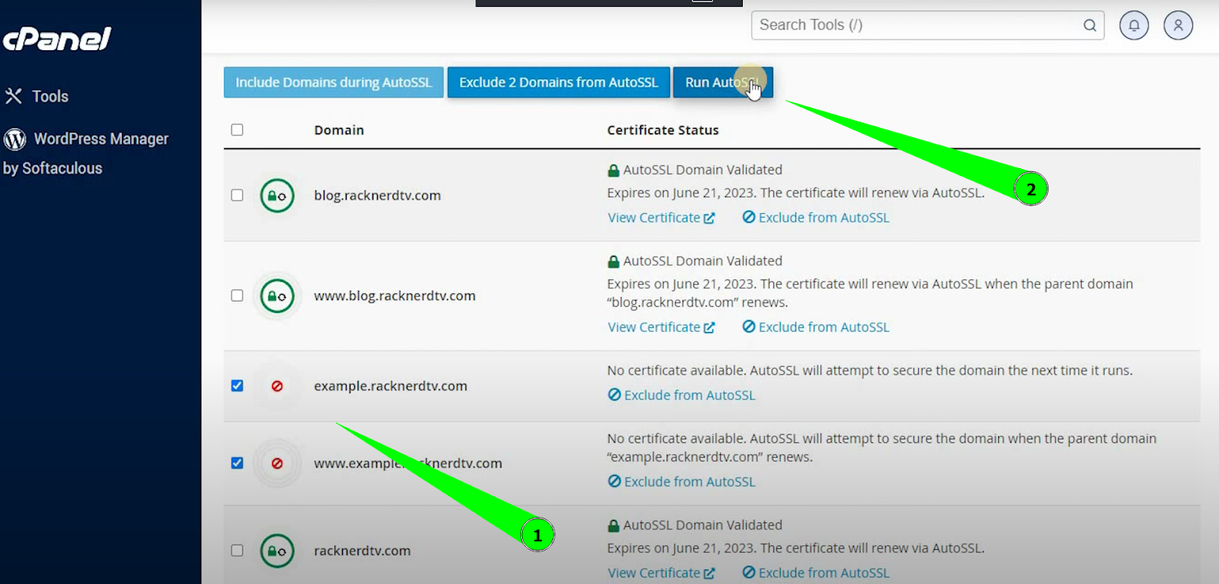Toggle the select-all domains checkbox
1219x584 pixels.
point(237,129)
